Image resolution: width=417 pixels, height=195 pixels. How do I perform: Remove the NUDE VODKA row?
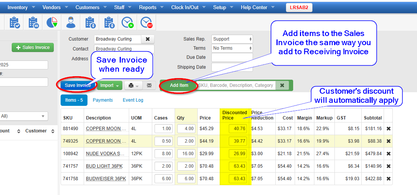[x=388, y=154]
